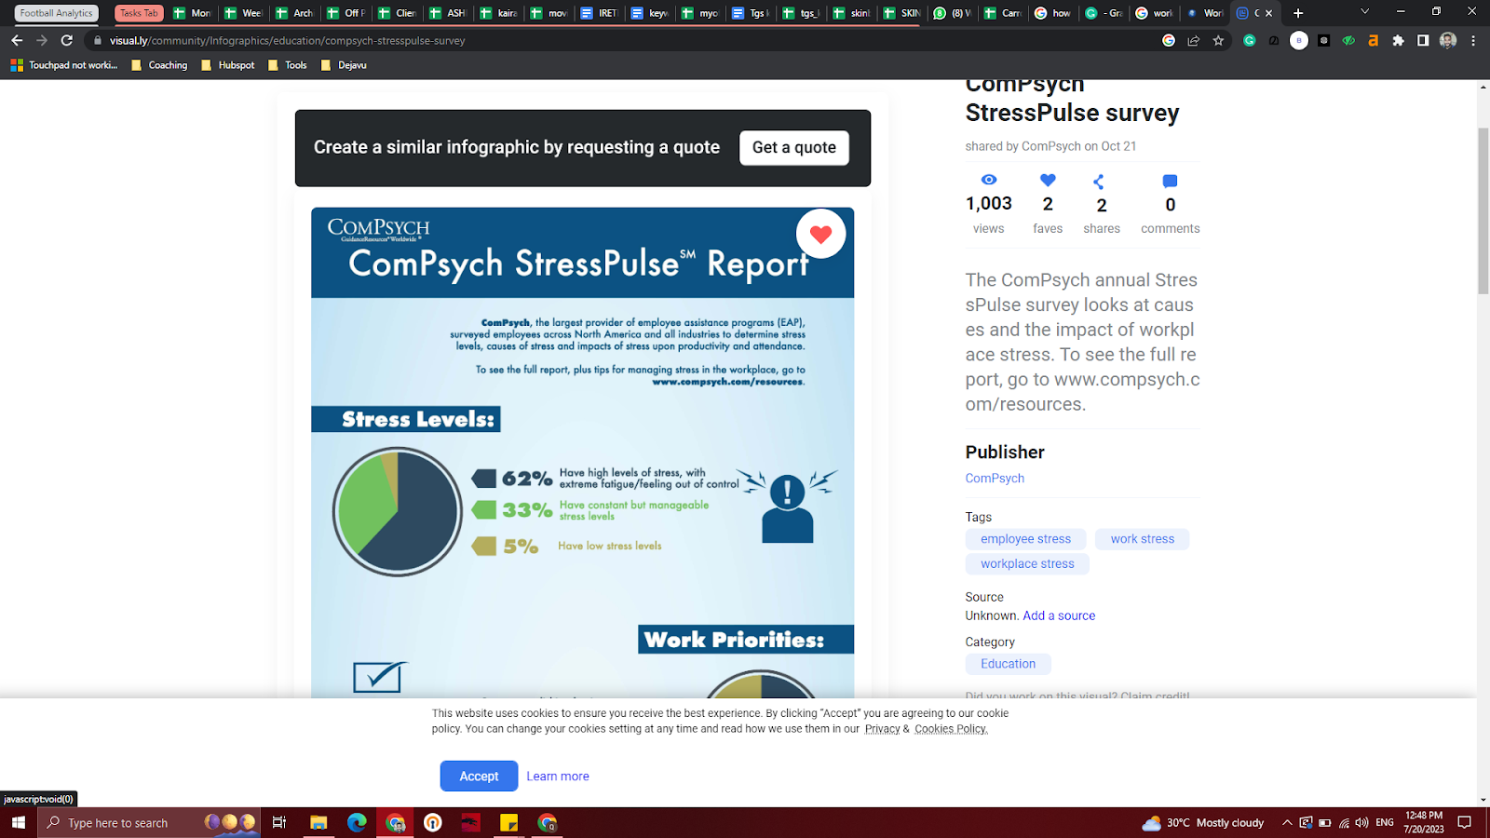The width and height of the screenshot is (1490, 838).
Task: Open the Windows Start menu
Action: pos(19,822)
